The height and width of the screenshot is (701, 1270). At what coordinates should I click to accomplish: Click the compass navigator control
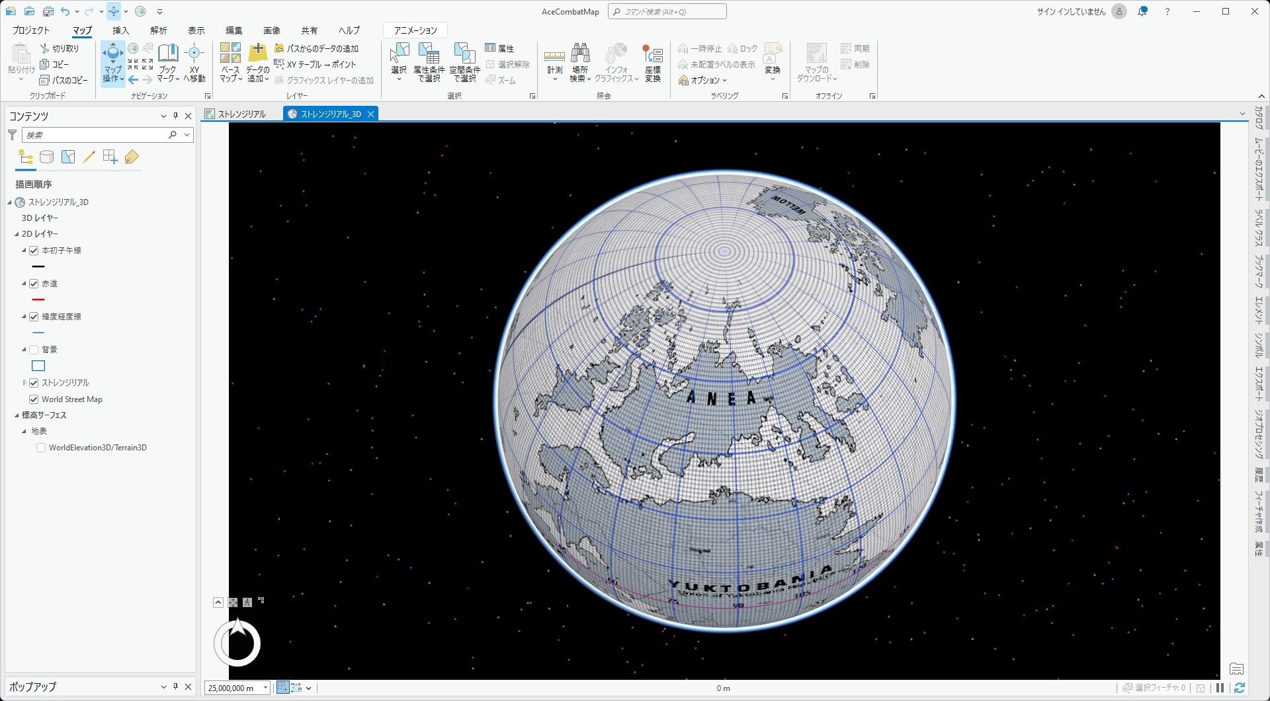point(237,643)
